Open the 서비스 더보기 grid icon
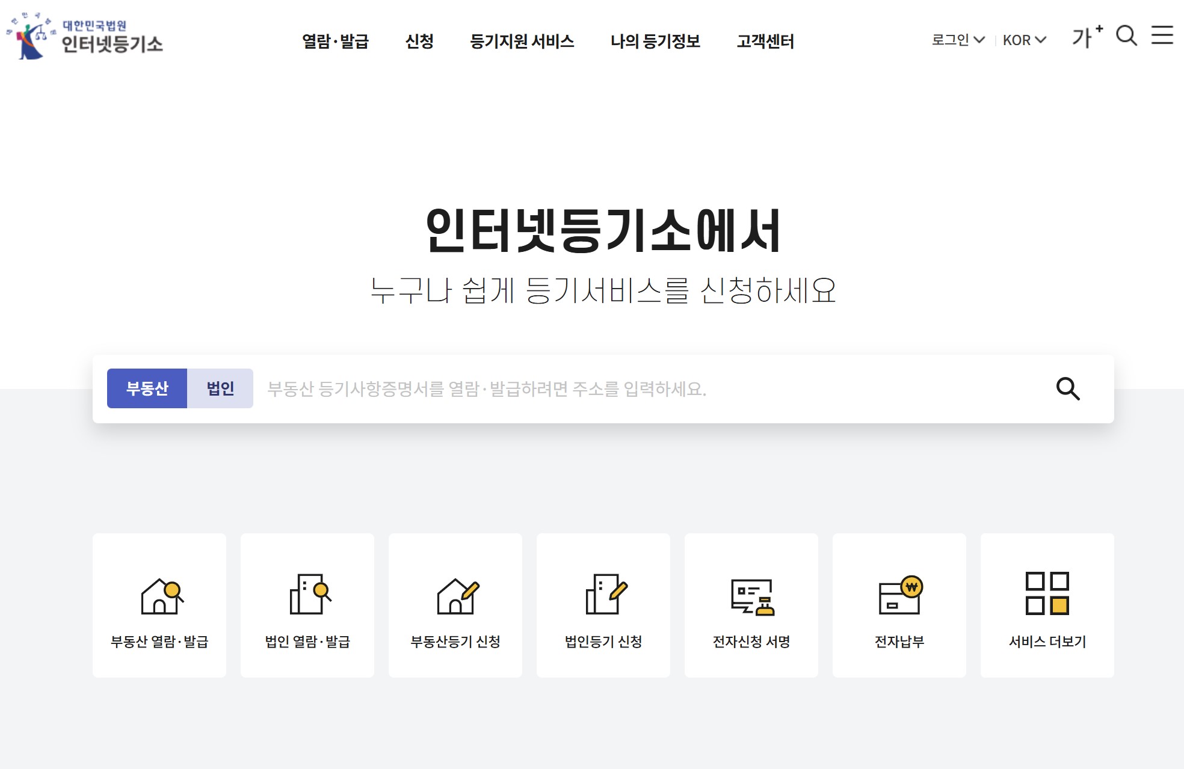The width and height of the screenshot is (1184, 769). (1047, 593)
